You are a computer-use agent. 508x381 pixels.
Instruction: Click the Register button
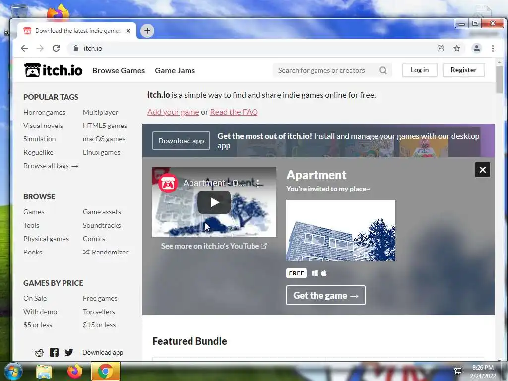pyautogui.click(x=463, y=70)
